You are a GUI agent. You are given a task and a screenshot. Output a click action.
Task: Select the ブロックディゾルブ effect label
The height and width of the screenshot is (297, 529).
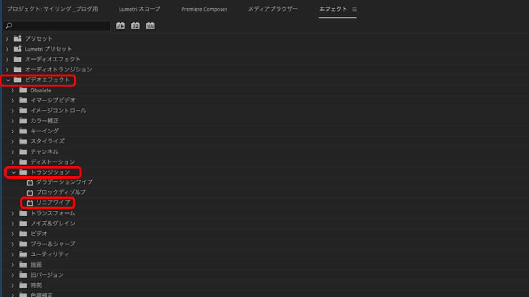click(x=61, y=192)
